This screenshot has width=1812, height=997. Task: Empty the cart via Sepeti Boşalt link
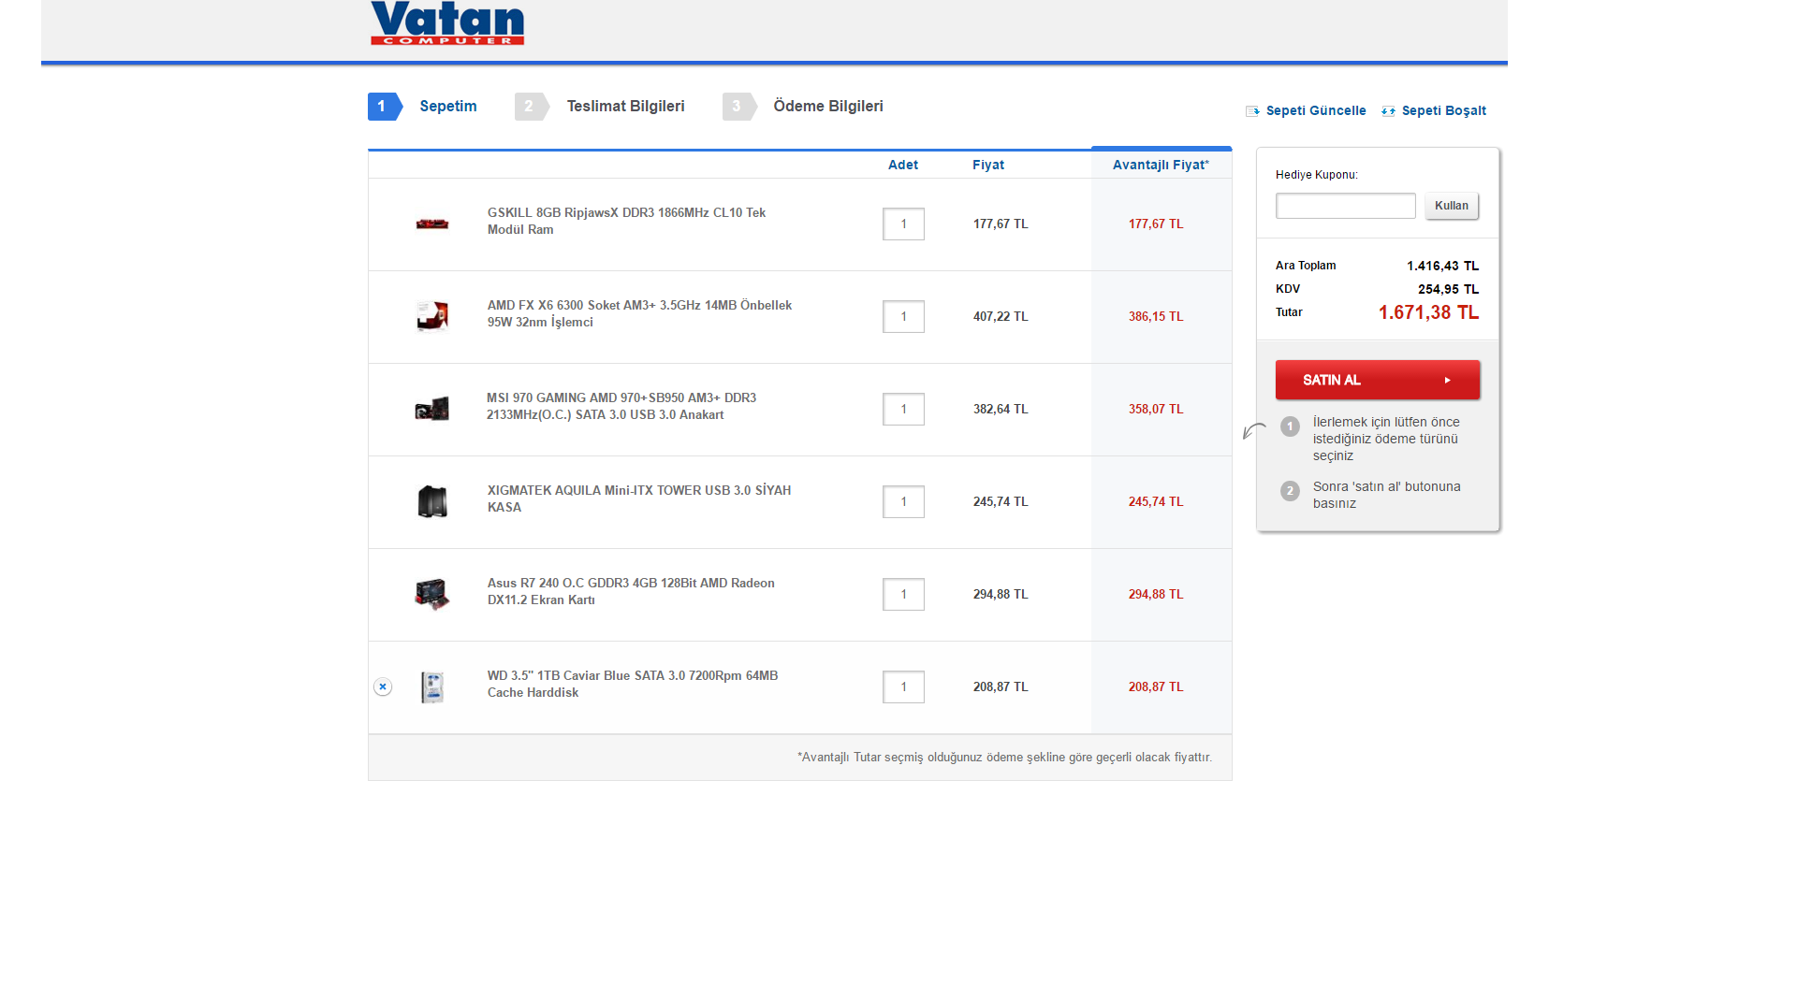tap(1443, 110)
